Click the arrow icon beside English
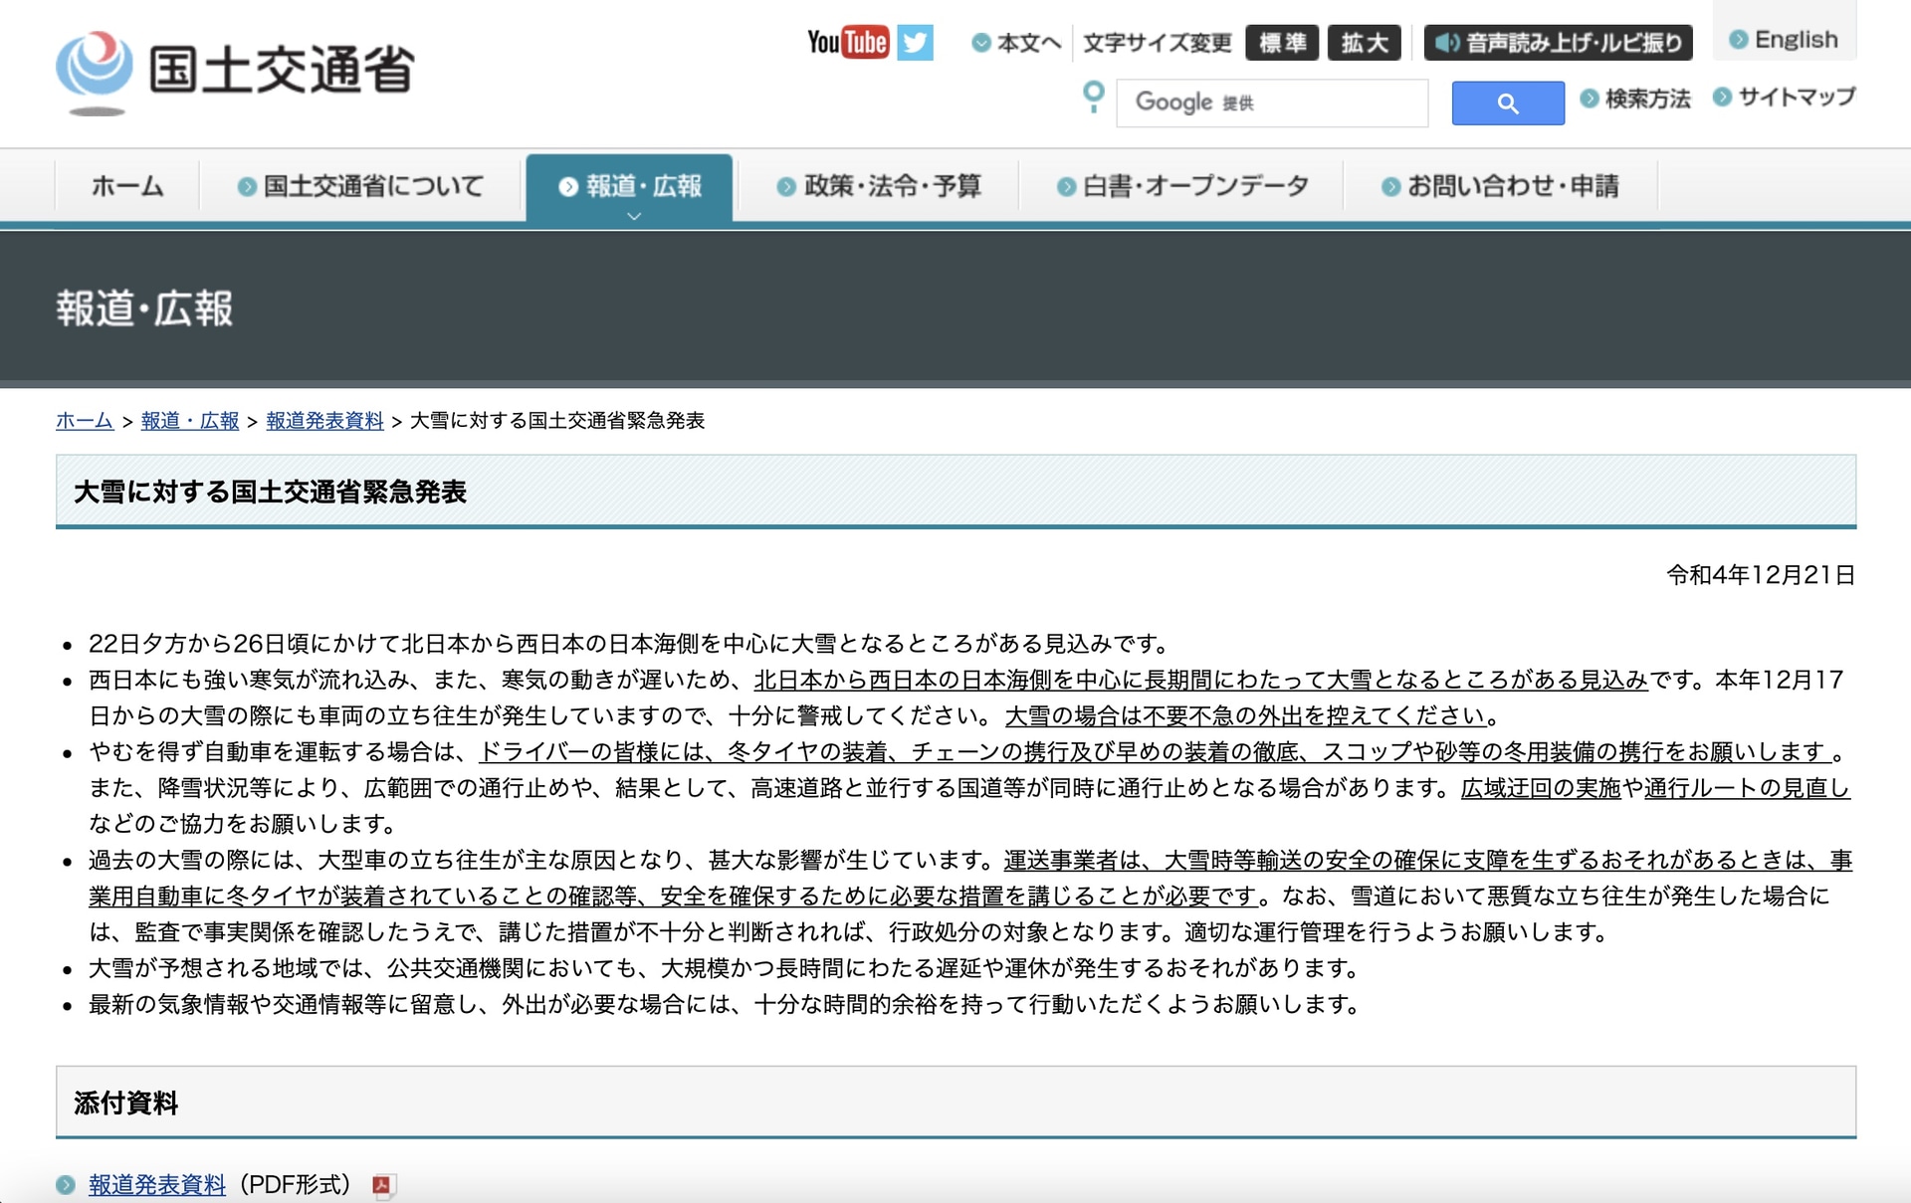1911x1203 pixels. click(x=1738, y=40)
